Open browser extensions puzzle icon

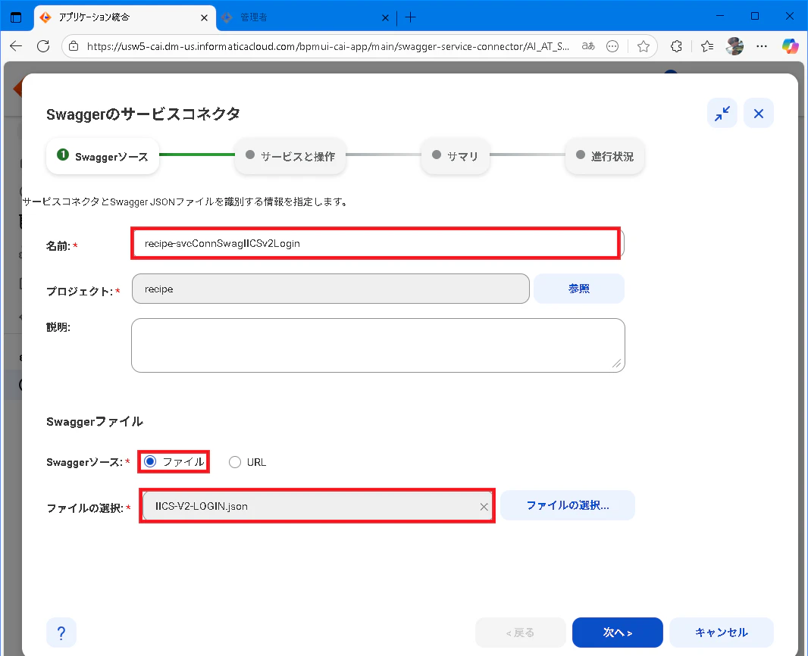pyautogui.click(x=677, y=46)
